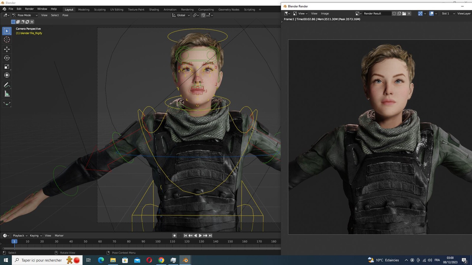Click frame 100 on the timeline ruler

[x=158, y=241]
